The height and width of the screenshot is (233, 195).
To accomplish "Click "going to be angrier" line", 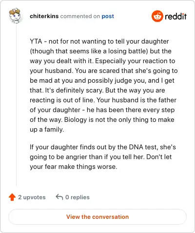I will (x=64, y=157).
